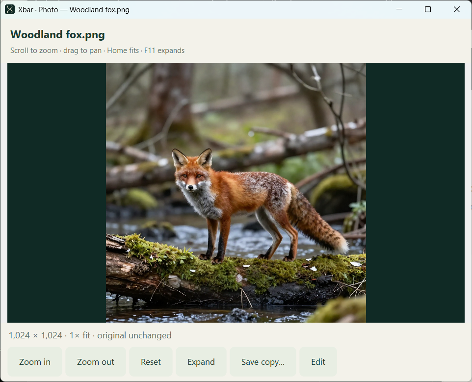This screenshot has width=472, height=382.
Task: Click the Zoom in button
Action: 35,361
